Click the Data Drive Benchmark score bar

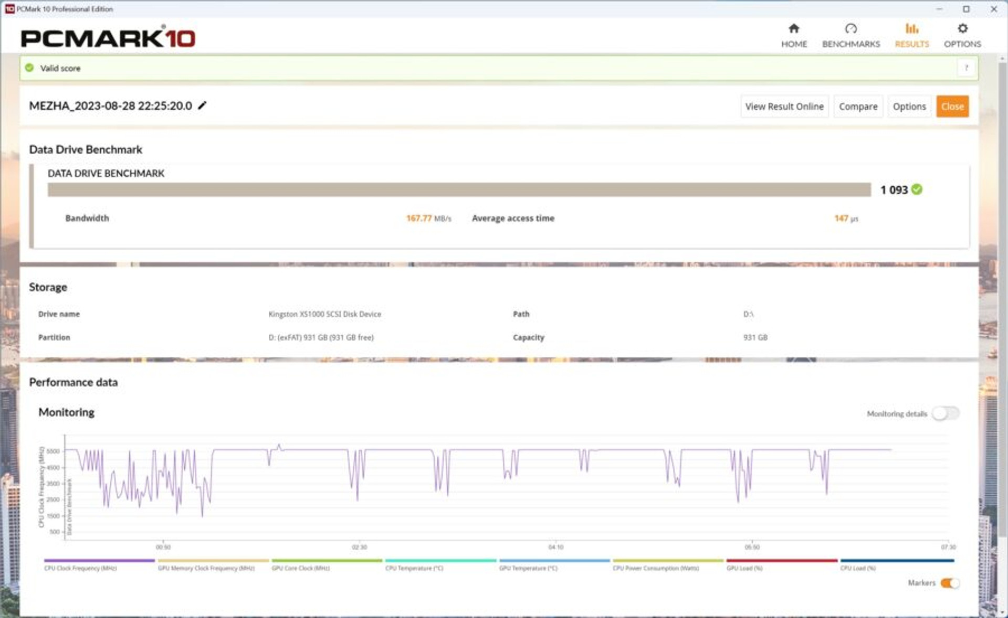click(x=459, y=189)
